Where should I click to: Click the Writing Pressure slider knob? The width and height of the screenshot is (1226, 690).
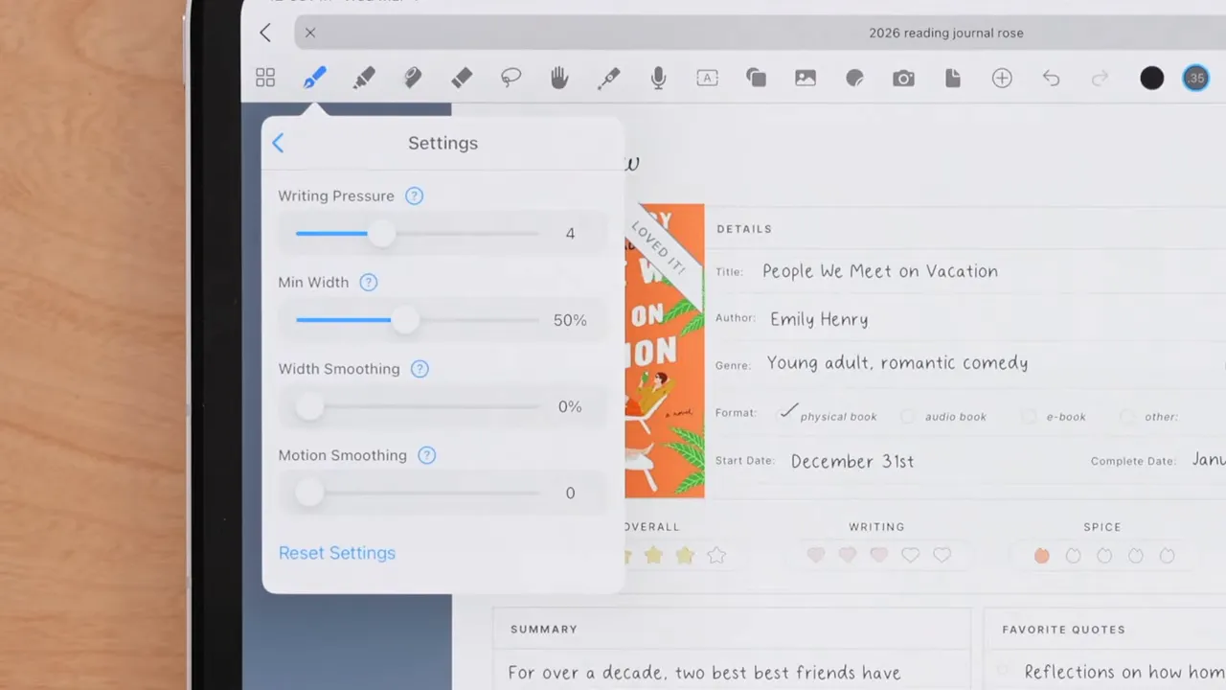click(381, 234)
